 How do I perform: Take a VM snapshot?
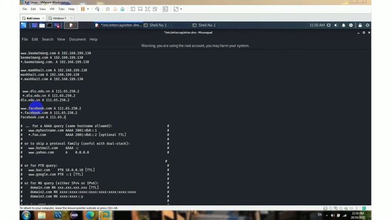(108, 9)
